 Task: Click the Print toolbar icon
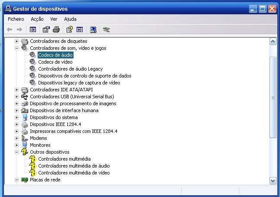click(x=56, y=29)
